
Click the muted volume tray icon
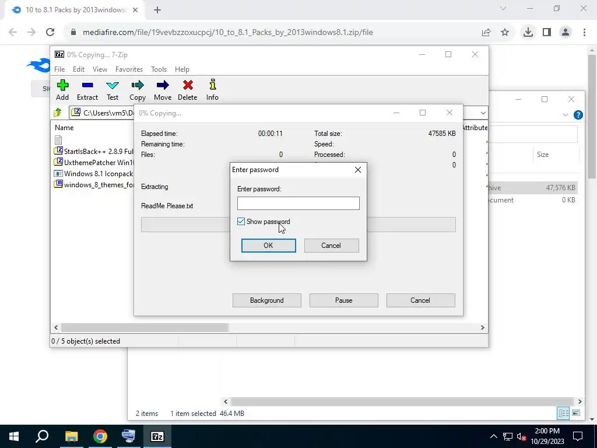(521, 436)
